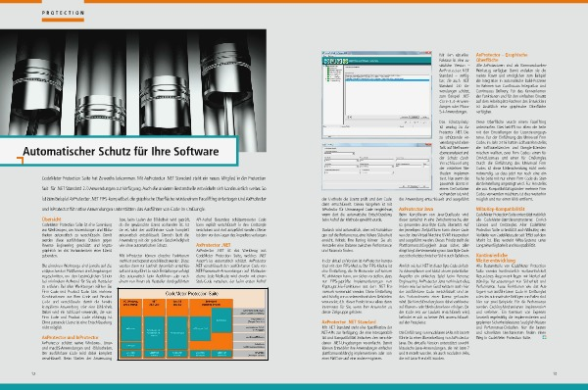This screenshot has width=588, height=390.
Task: Click the small end-of-article square icon
Action: click(544, 337)
